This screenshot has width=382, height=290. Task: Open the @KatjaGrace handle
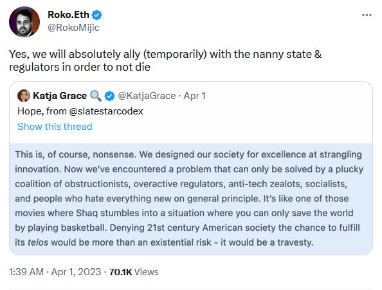point(147,96)
